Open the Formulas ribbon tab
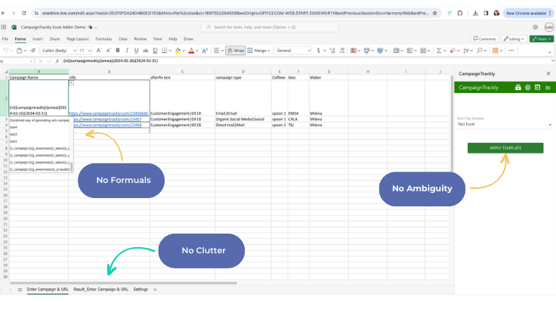 pyautogui.click(x=103, y=38)
